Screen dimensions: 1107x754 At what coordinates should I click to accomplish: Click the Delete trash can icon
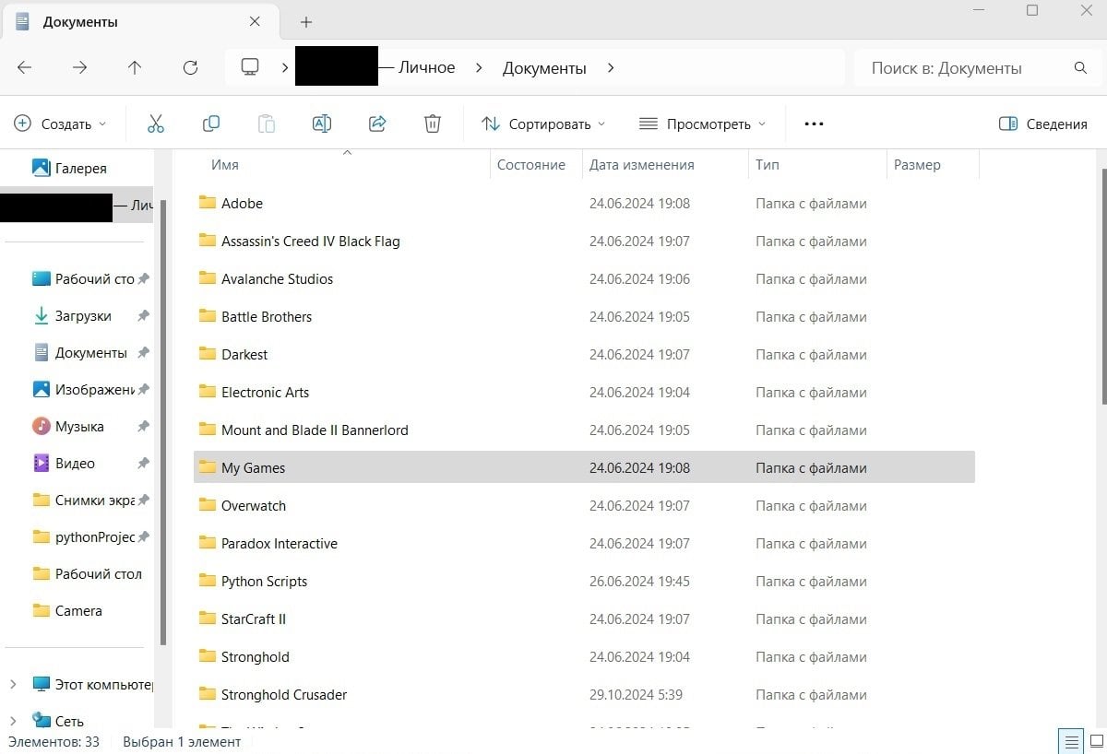point(432,124)
